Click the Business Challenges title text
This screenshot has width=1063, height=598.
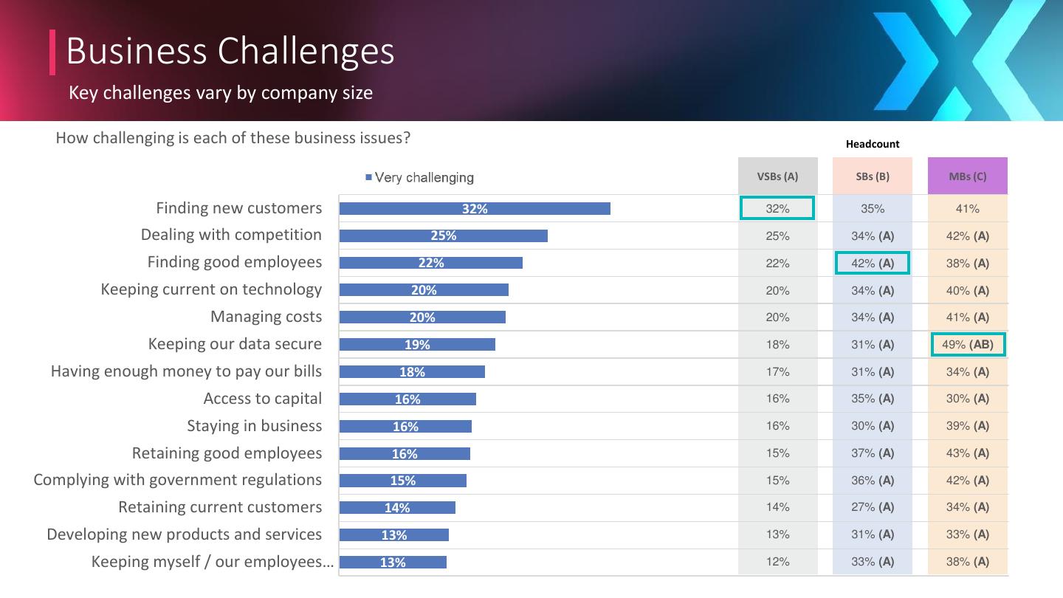(x=230, y=51)
